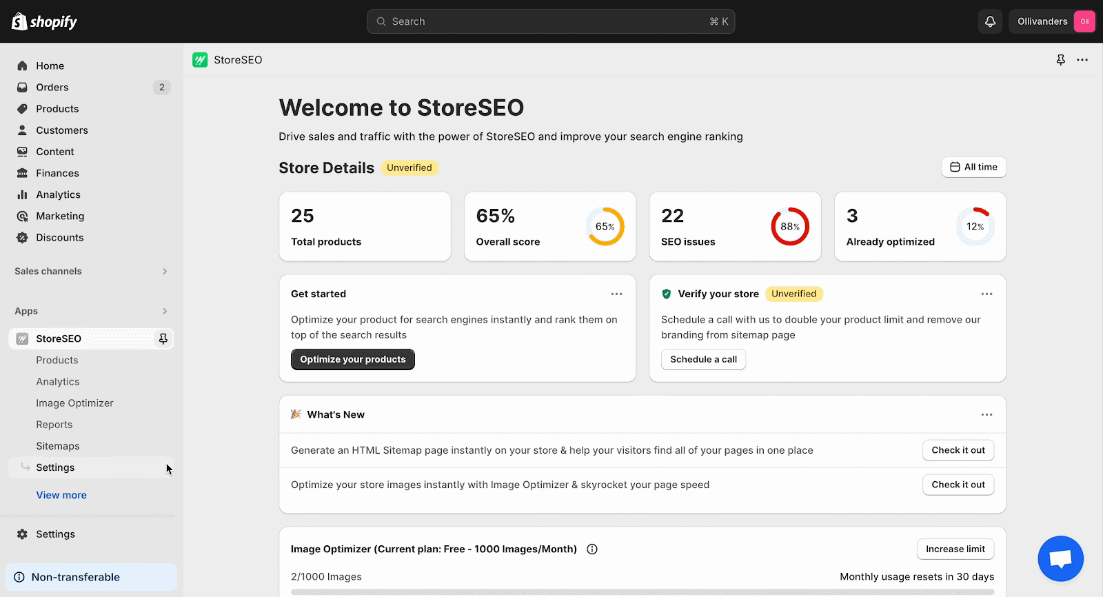Open StoreSEO Products submenu item
Screen dimensions: 1103x597
[57, 360]
